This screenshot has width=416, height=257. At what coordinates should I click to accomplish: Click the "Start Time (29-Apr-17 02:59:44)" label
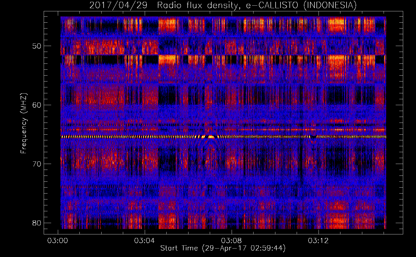223,248
